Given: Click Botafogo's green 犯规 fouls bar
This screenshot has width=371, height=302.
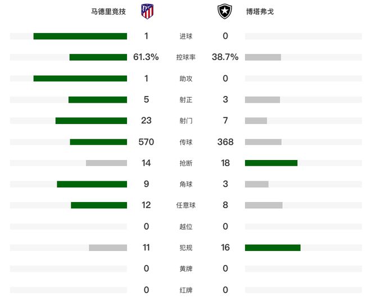Looking at the screenshot, I should click(273, 248).
